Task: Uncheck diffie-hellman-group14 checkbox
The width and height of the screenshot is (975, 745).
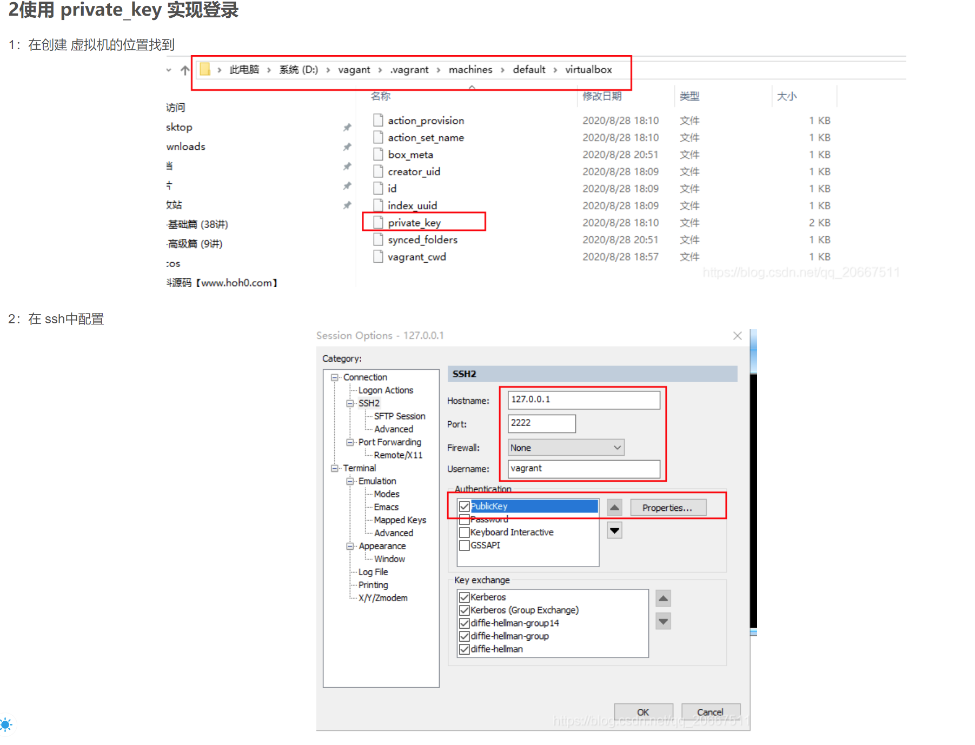Action: [464, 623]
